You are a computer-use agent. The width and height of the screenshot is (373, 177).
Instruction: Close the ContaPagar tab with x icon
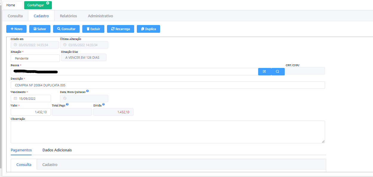pyautogui.click(x=48, y=3)
